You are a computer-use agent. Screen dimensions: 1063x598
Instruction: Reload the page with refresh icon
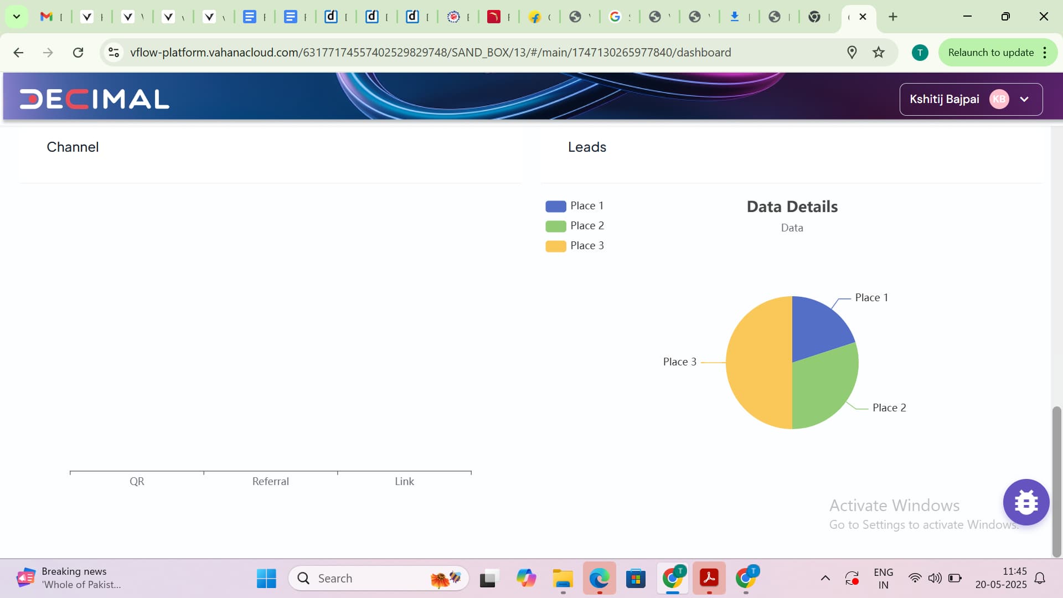tap(78, 53)
